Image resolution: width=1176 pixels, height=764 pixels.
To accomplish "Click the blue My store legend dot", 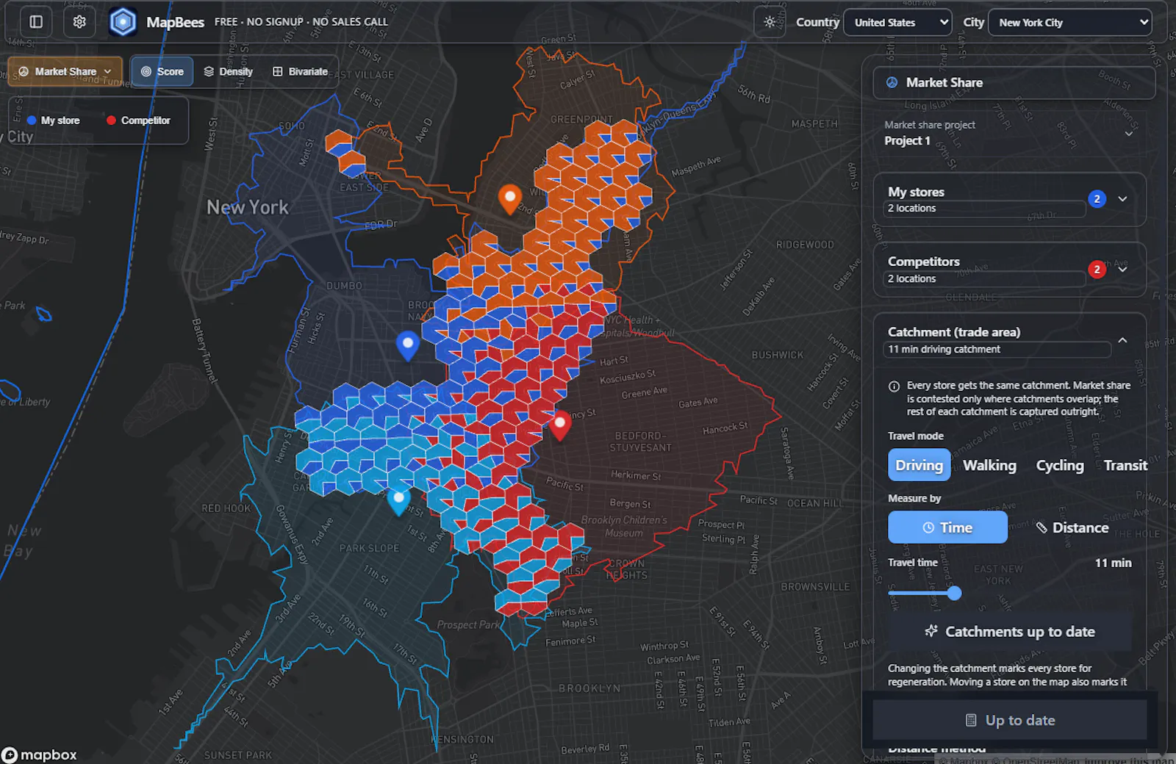I will pyautogui.click(x=32, y=120).
